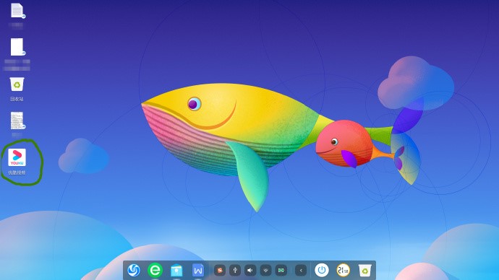Image resolution: width=499 pixels, height=280 pixels.
Task: Open WPS Writer from the dock
Action: coord(198,270)
